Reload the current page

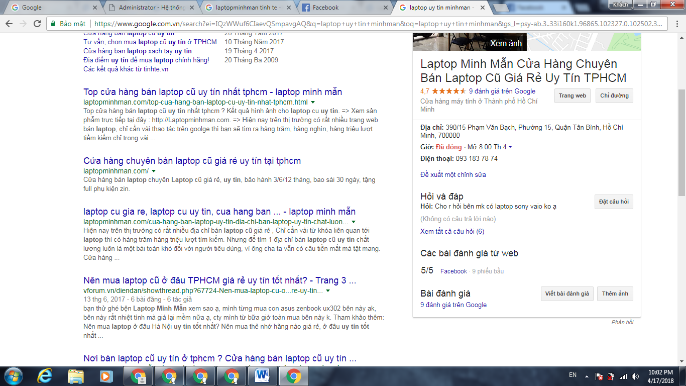[37, 24]
